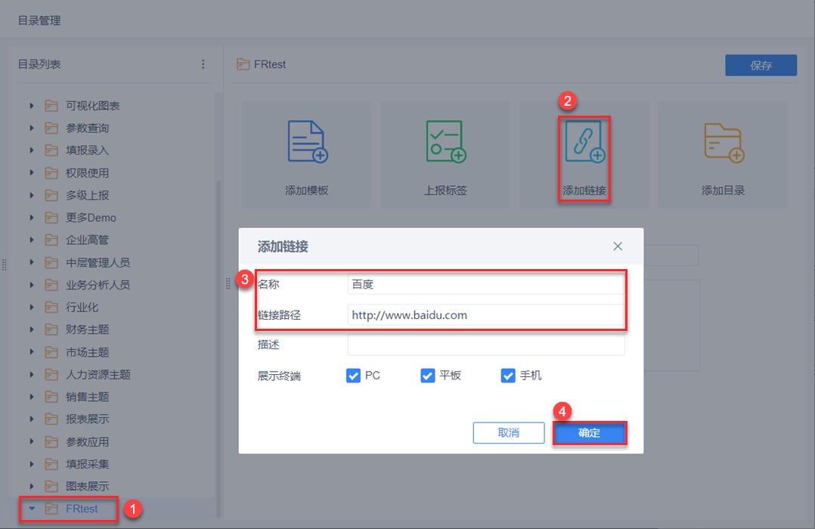815x529 pixels.
Task: Click the 描述 input field
Action: click(486, 345)
